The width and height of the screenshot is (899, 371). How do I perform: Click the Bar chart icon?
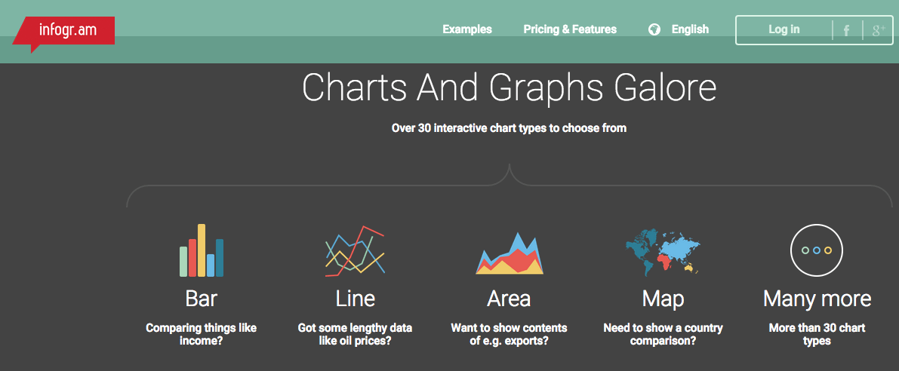tap(202, 251)
